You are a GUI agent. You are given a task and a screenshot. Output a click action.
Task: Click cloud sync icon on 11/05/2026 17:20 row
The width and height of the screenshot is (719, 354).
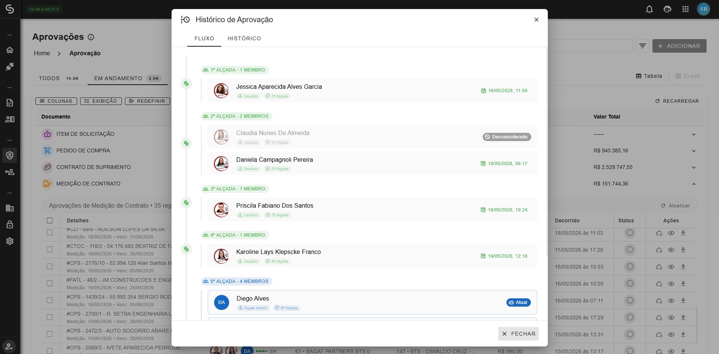(x=659, y=250)
